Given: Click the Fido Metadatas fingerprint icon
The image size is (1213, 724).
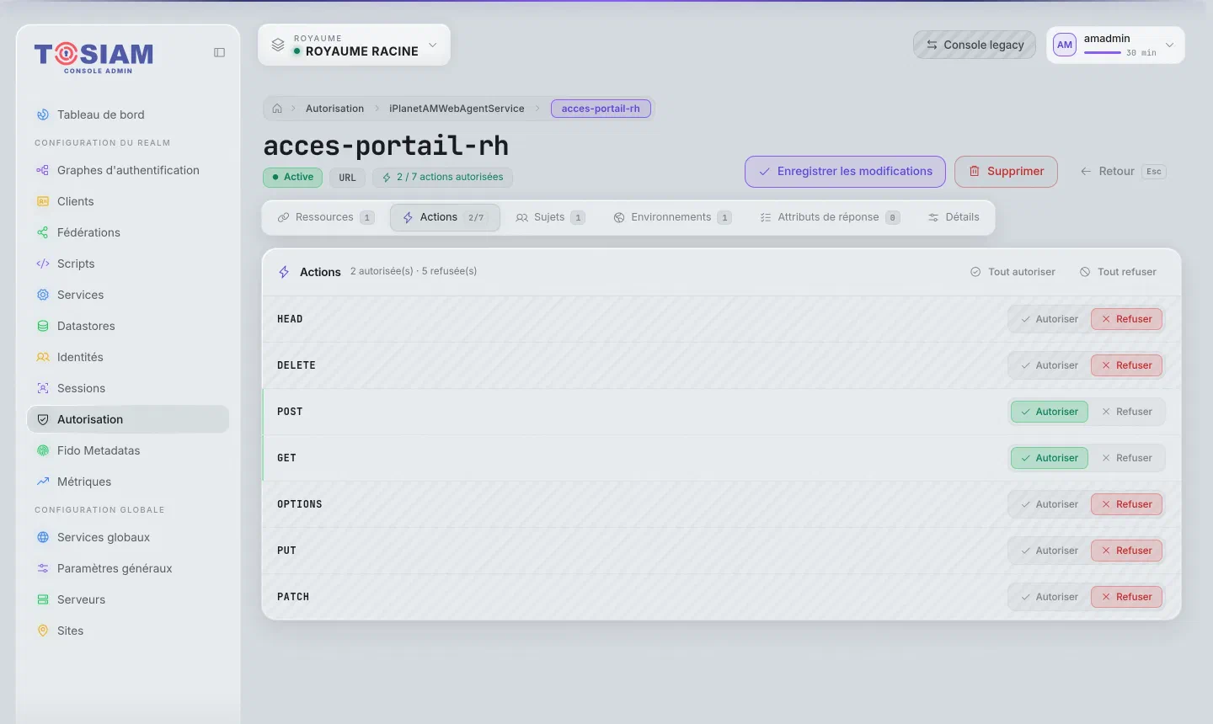Looking at the screenshot, I should [x=43, y=450].
